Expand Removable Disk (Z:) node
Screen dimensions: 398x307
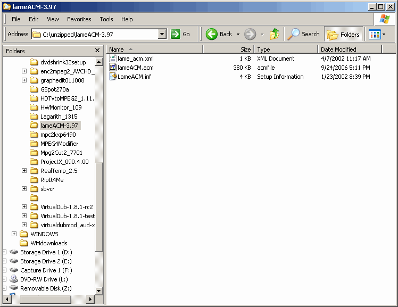[x=4, y=288]
